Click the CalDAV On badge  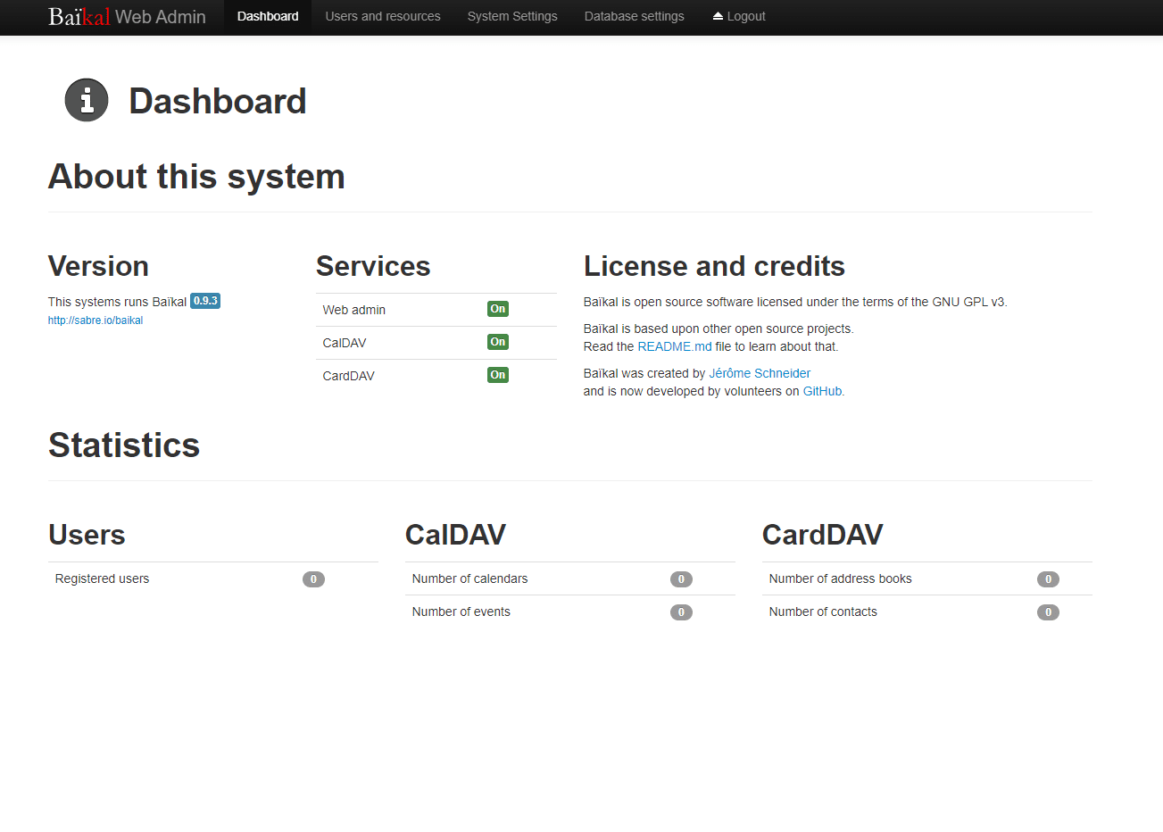[498, 342]
